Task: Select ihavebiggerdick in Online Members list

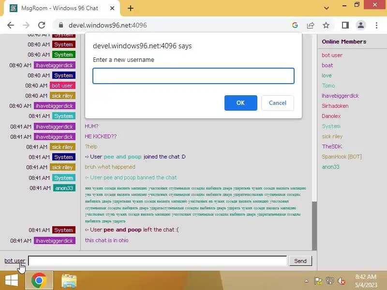Action: tap(340, 96)
